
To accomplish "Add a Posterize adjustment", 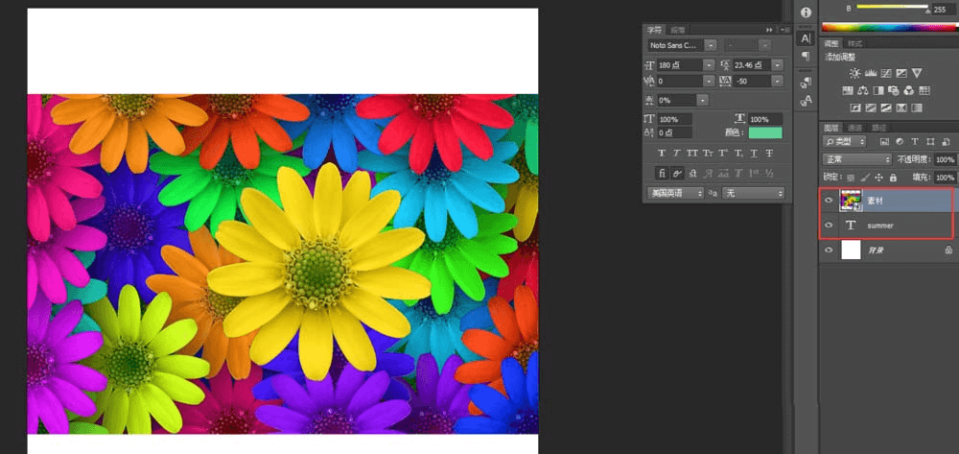I will pos(871,108).
